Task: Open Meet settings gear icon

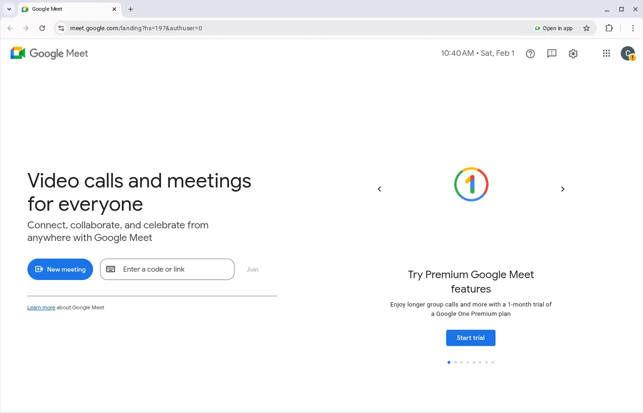Action: (573, 53)
